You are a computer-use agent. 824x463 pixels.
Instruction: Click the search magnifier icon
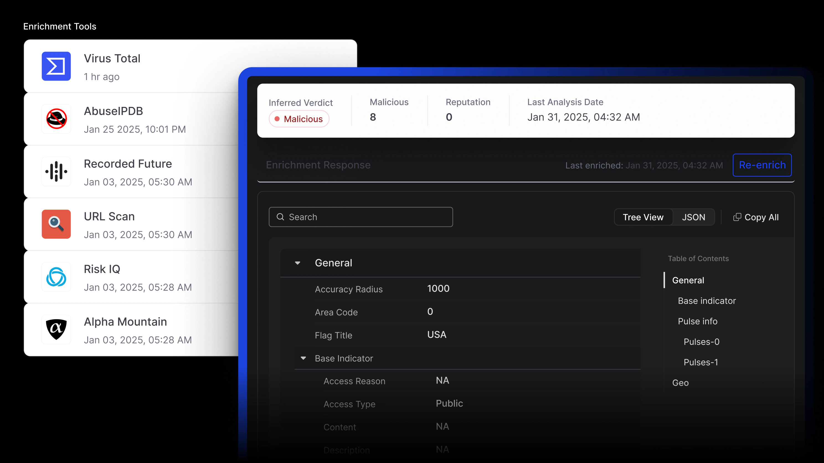280,217
